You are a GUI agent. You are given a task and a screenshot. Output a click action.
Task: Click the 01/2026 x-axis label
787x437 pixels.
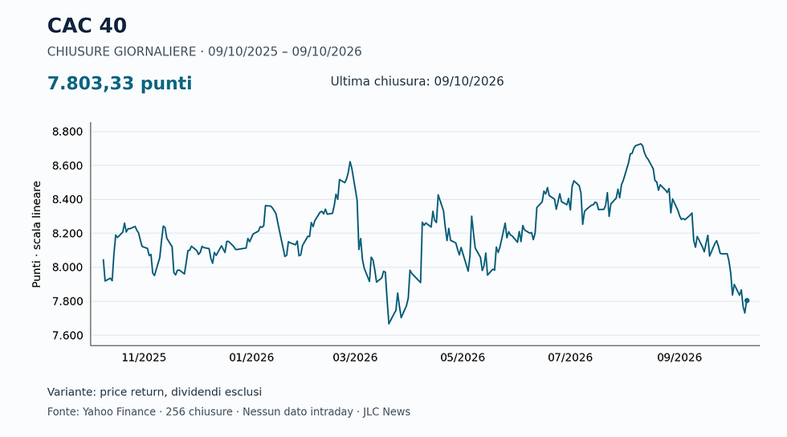tap(251, 357)
